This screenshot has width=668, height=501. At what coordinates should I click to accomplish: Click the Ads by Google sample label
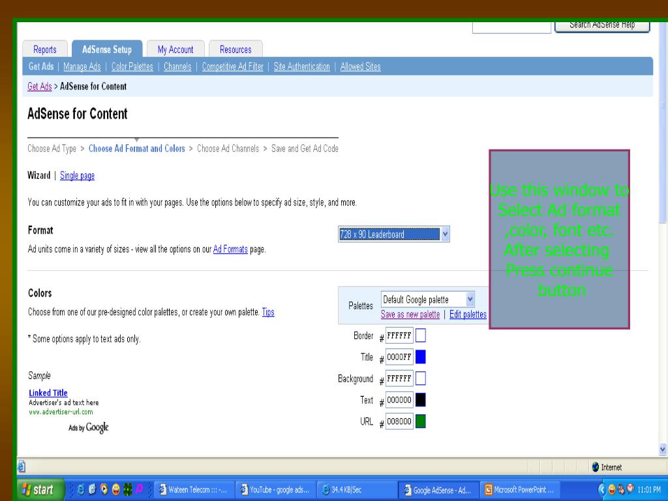pos(89,428)
